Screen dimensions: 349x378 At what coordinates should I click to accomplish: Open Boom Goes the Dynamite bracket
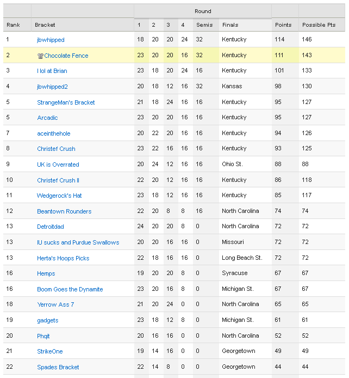coord(70,289)
